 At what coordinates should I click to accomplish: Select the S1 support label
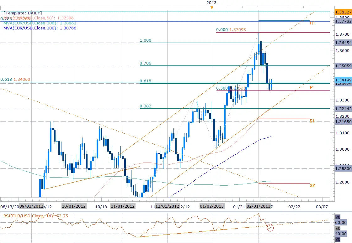312,121
